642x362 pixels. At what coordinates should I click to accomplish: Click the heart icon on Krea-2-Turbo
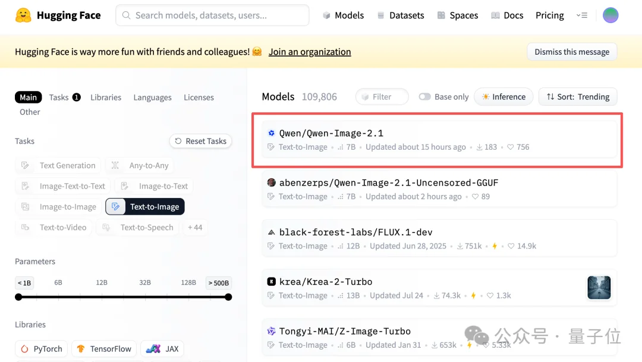[x=490, y=295]
